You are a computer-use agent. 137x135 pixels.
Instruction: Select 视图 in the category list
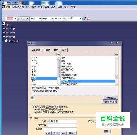[44, 78]
